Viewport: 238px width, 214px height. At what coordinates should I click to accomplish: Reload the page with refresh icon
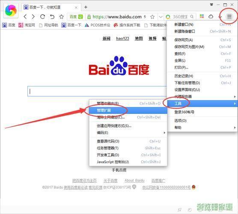(42, 17)
